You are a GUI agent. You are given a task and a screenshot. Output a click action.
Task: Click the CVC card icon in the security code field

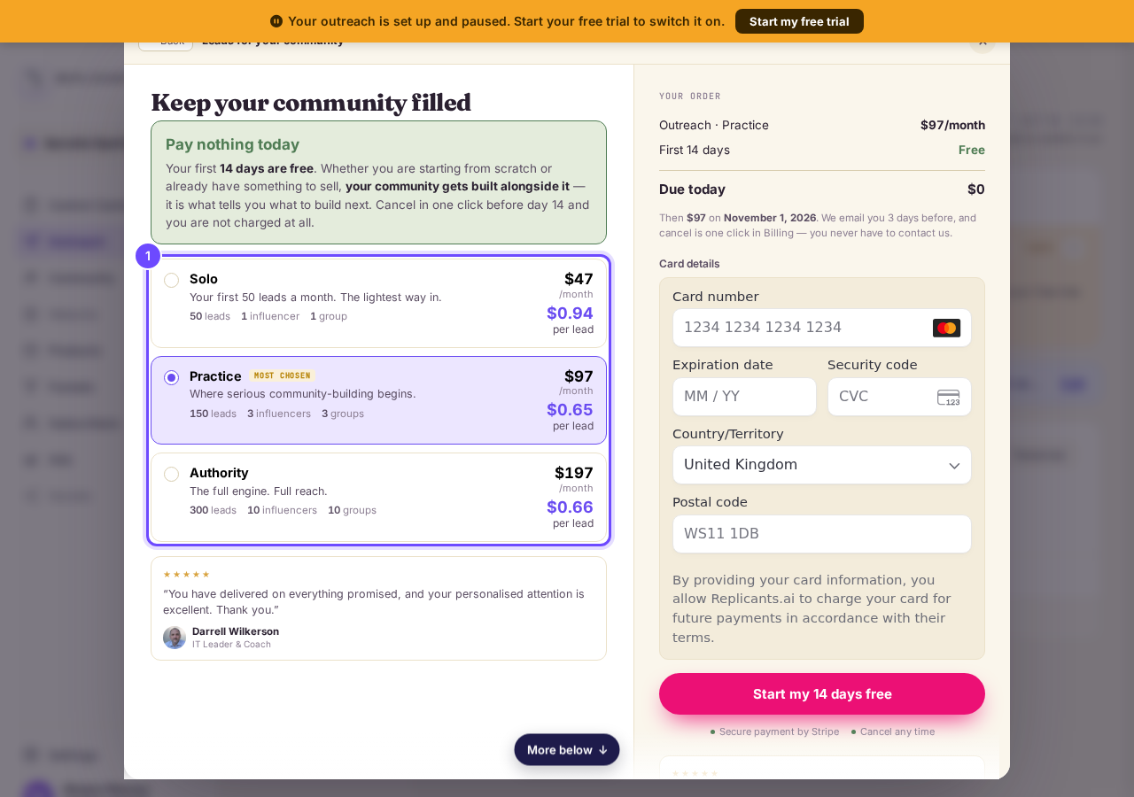[x=949, y=398]
